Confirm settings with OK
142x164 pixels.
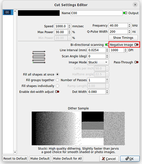point(130,159)
